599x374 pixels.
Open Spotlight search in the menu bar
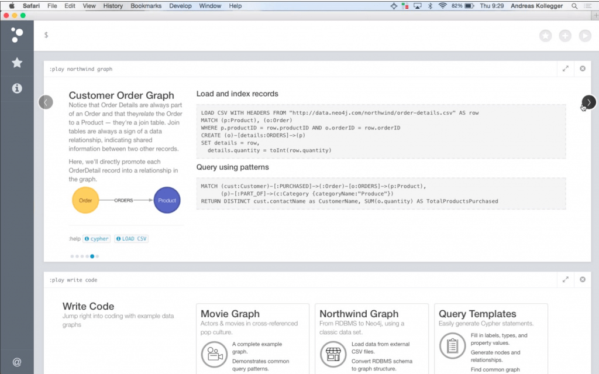tap(574, 6)
